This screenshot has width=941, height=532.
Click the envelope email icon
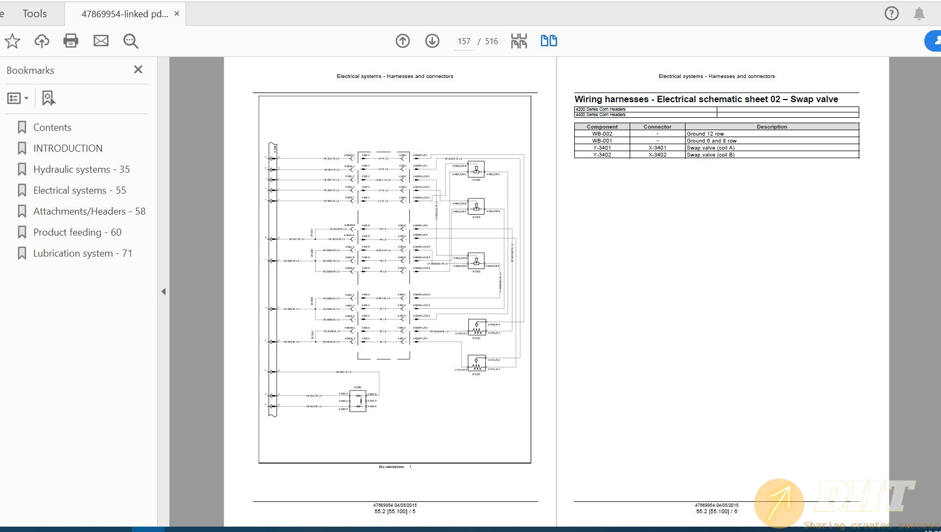pos(101,41)
